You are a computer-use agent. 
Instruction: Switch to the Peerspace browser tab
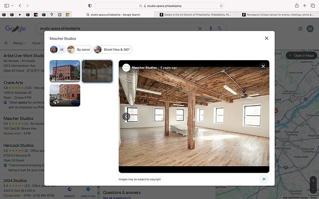pos(277,15)
